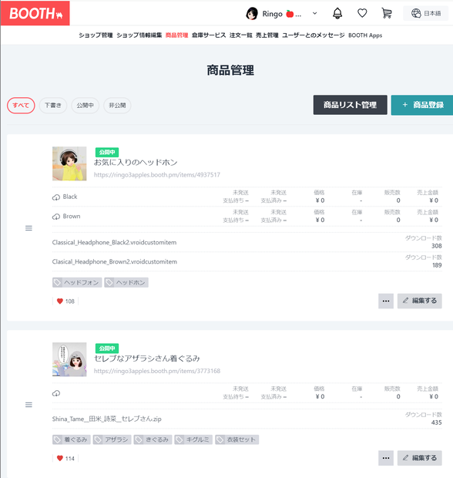Viewport: 453px width, 478px height.
Task: Click 公開中 badge on seal item
Action: point(107,348)
